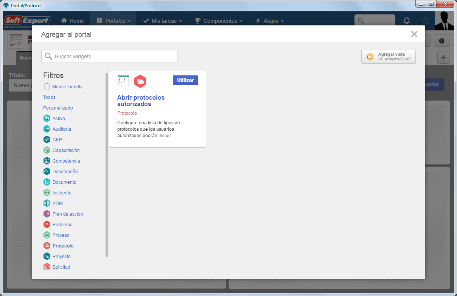
Task: Click the Incidente filter text link
Action: pyautogui.click(x=62, y=193)
